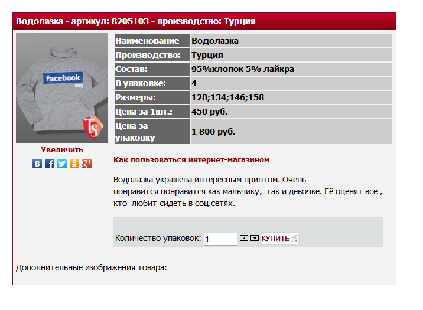
Task: Click the Размеры: label cell
Action: [152, 97]
